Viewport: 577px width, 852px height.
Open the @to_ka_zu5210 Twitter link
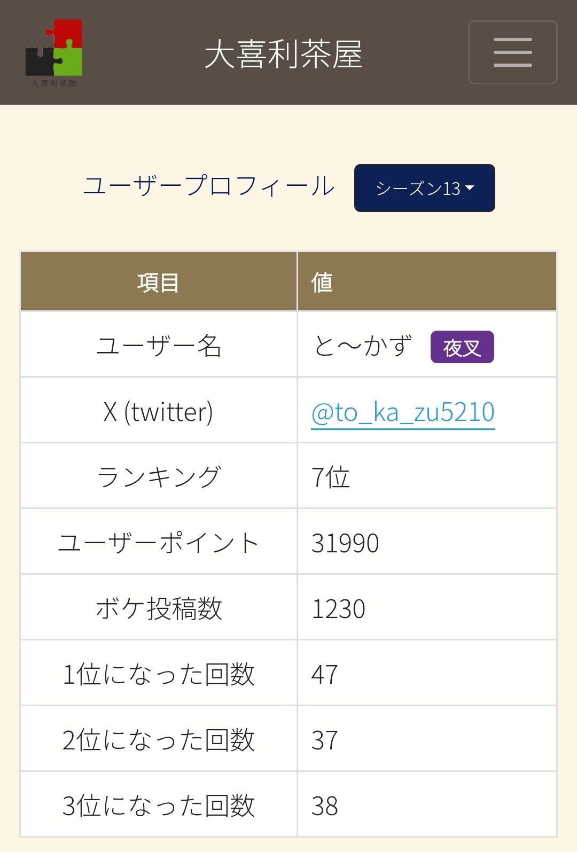(402, 410)
